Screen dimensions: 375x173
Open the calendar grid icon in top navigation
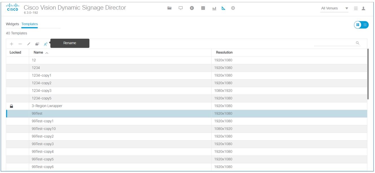coord(203,8)
